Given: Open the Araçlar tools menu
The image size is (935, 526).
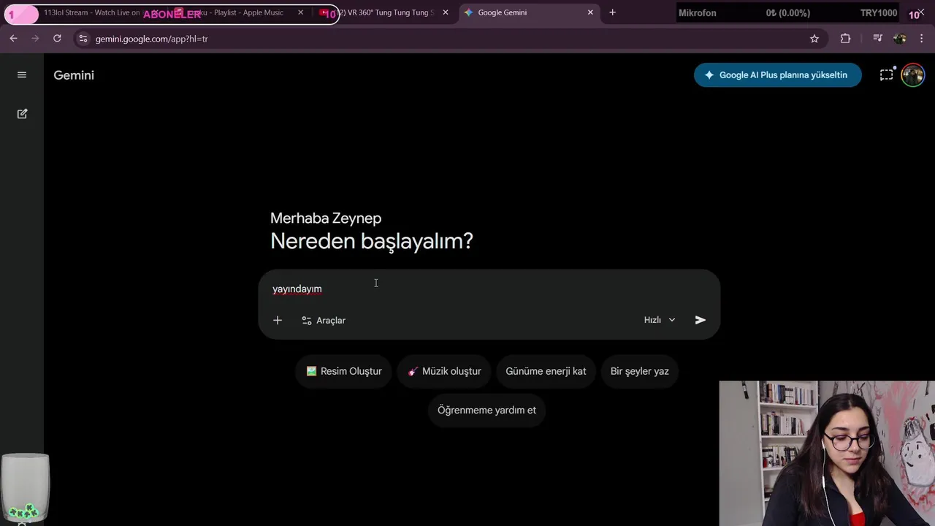Looking at the screenshot, I should point(324,320).
